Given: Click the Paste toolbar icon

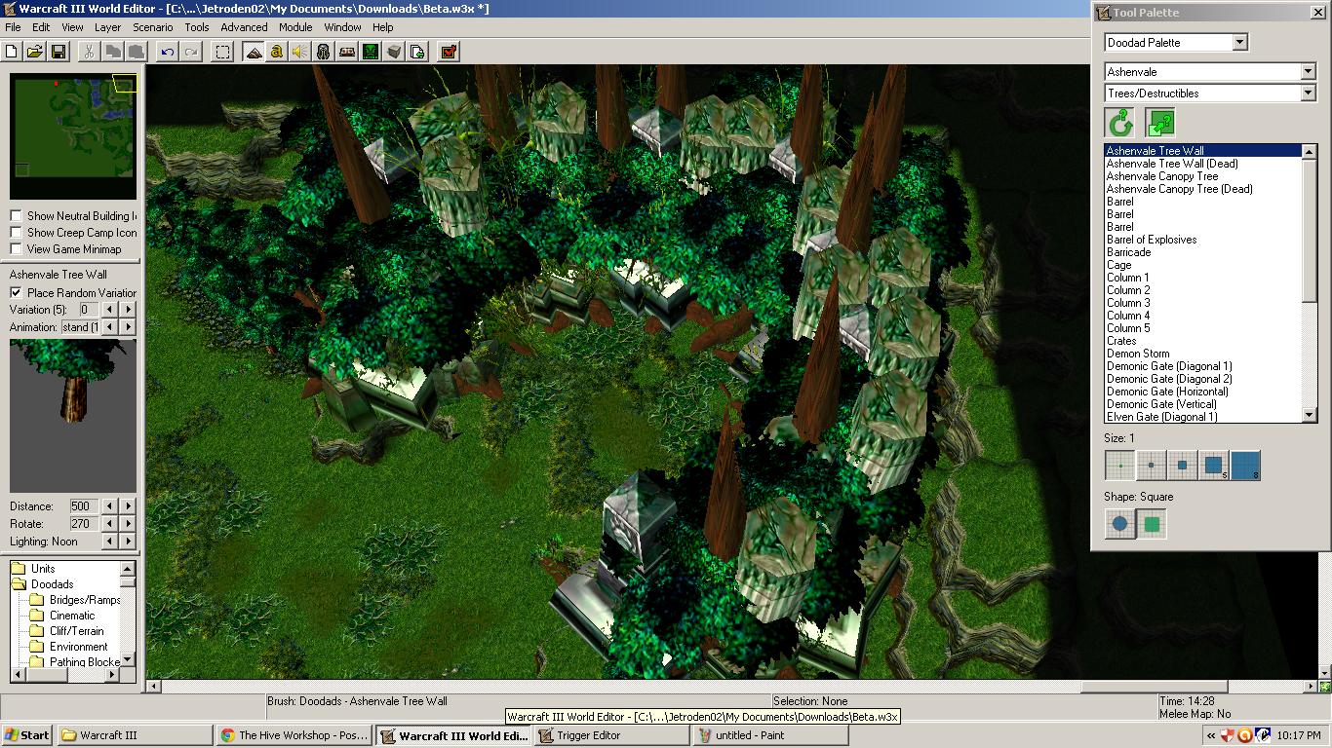Looking at the screenshot, I should click(137, 52).
